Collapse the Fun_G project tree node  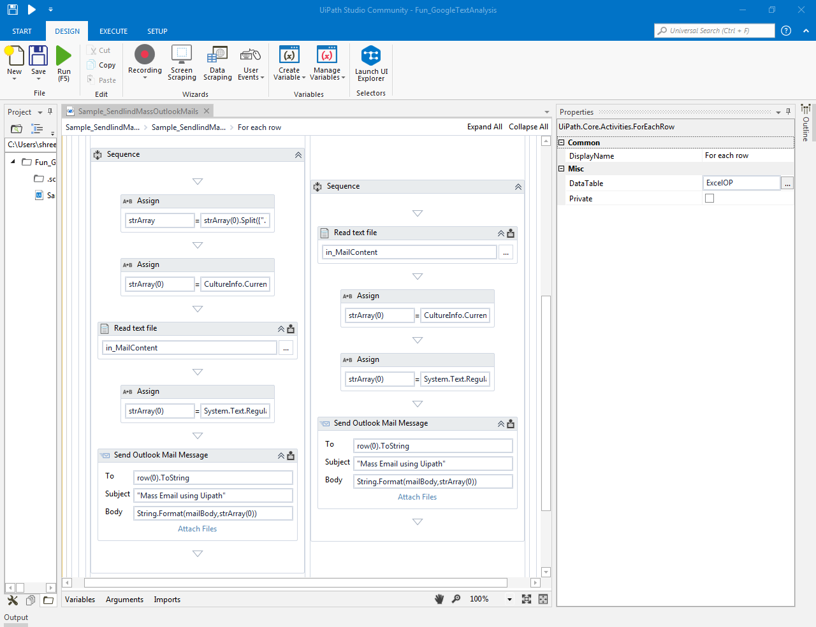[13, 162]
